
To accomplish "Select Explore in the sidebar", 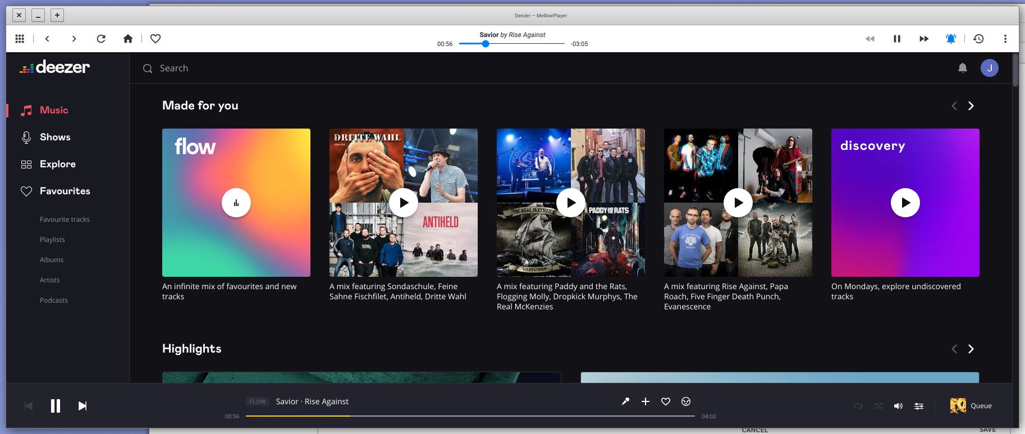I will tap(57, 164).
